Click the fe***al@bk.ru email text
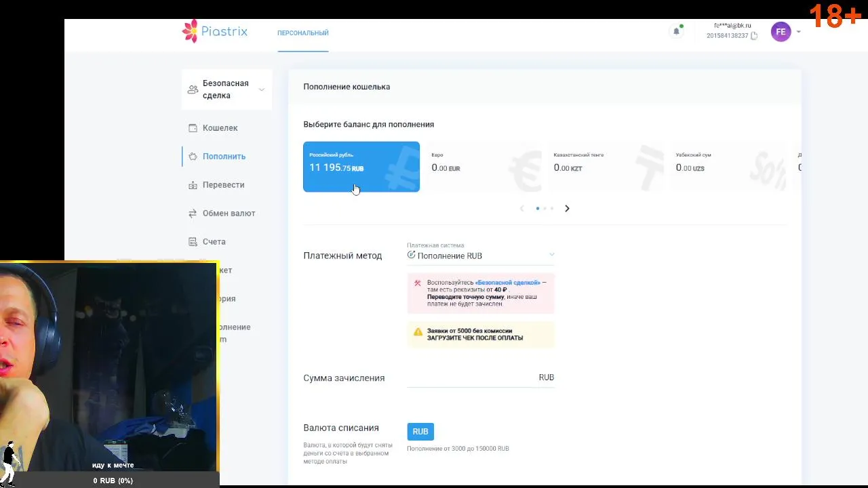This screenshot has width=868, height=488. coord(732,26)
